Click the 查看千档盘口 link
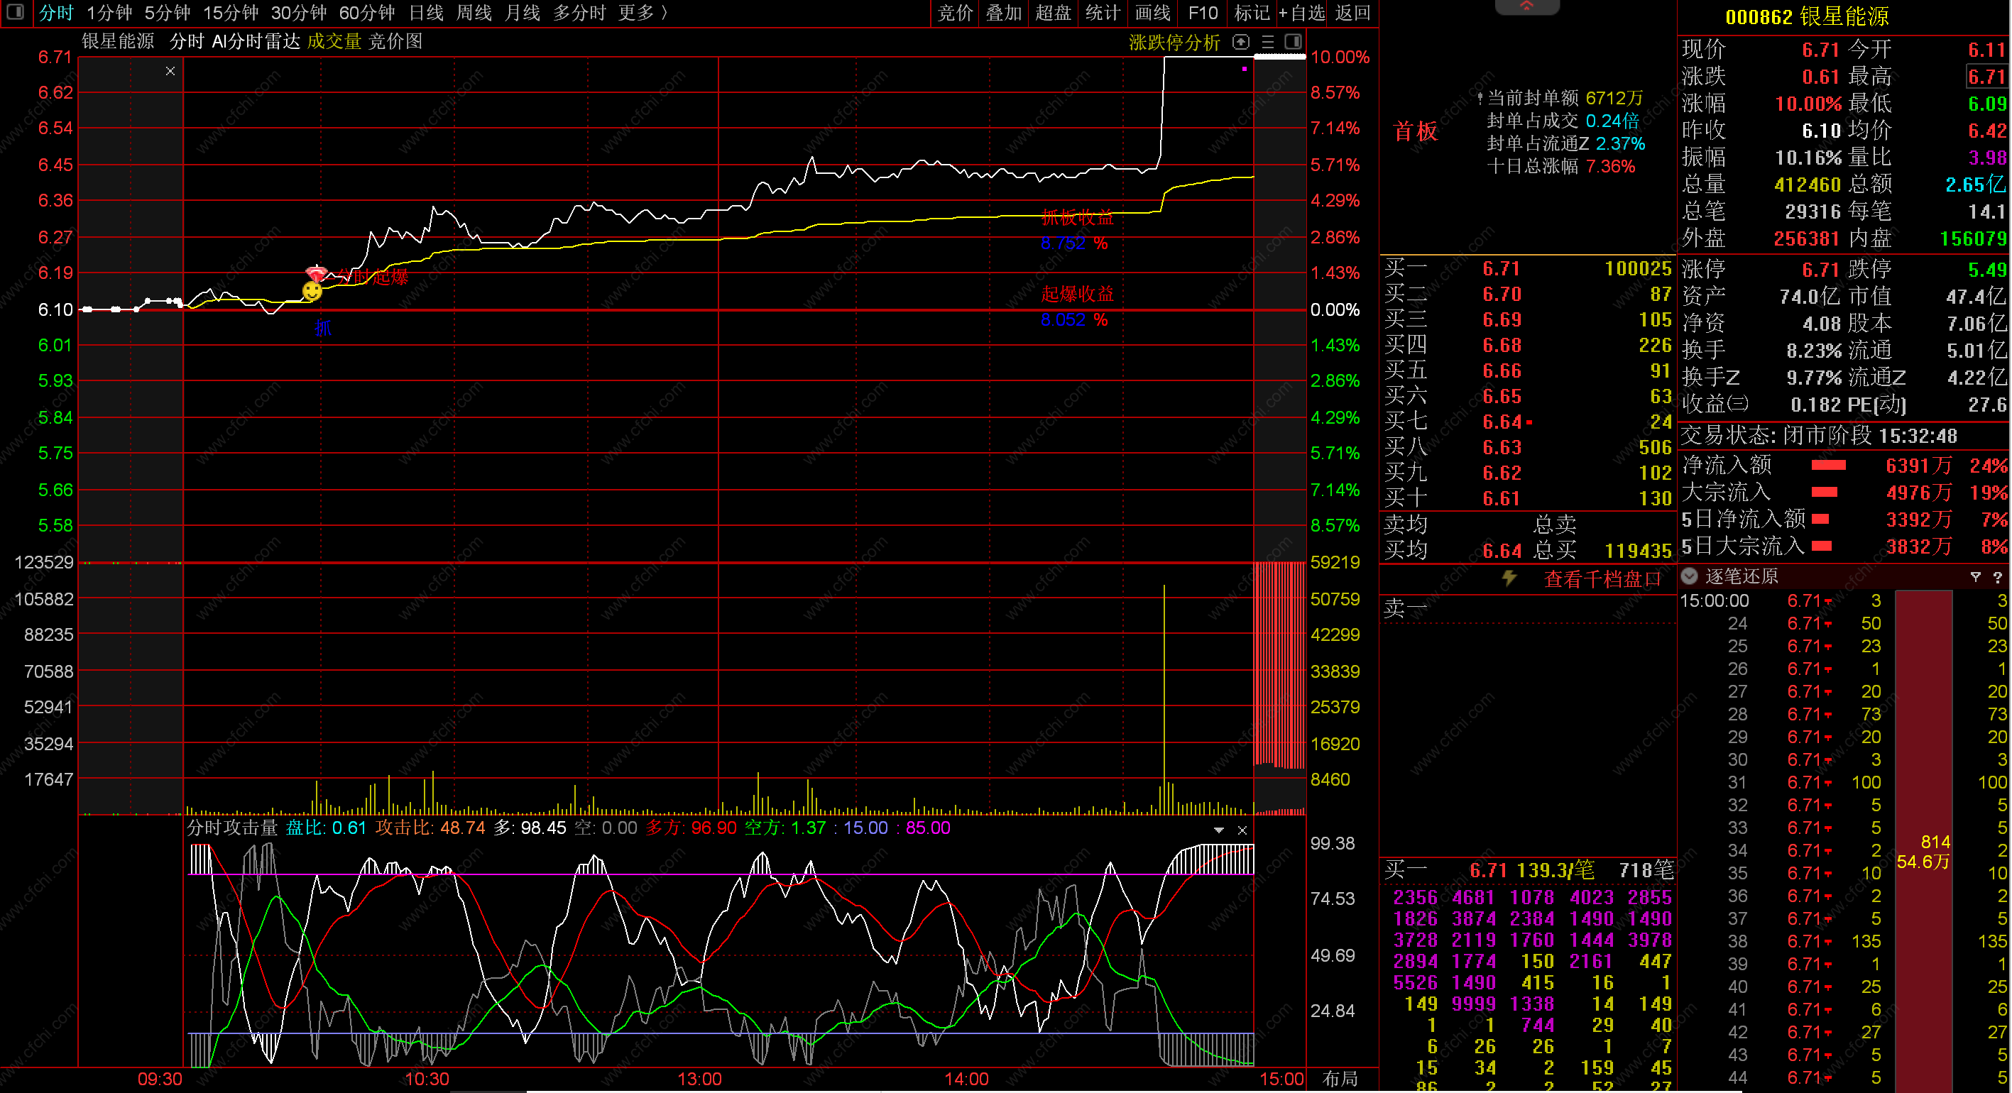This screenshot has width=2012, height=1093. tap(1602, 578)
